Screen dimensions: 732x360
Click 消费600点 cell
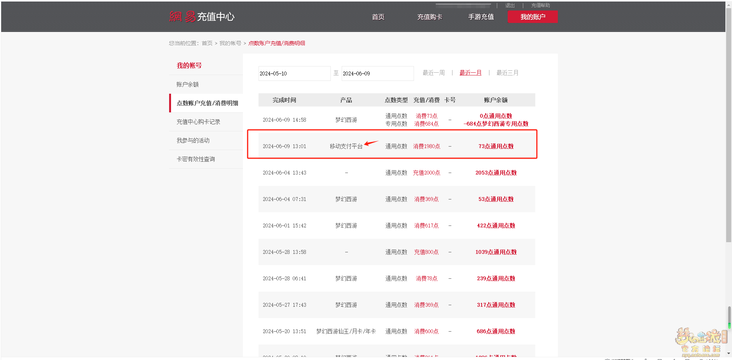point(426,331)
